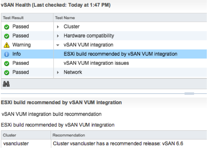Sort by Test Result column header

(27, 18)
